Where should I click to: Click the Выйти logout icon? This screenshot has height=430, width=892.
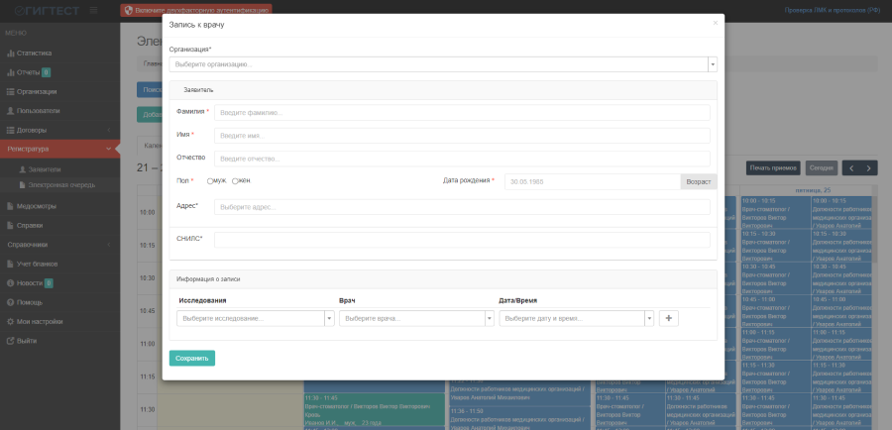(x=10, y=341)
